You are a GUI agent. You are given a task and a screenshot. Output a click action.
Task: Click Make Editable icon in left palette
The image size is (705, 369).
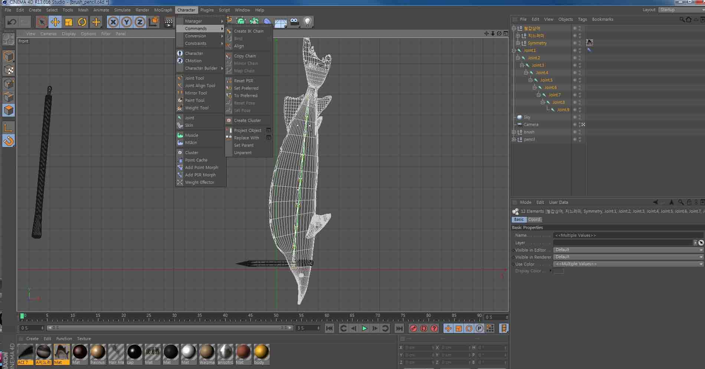(x=9, y=39)
